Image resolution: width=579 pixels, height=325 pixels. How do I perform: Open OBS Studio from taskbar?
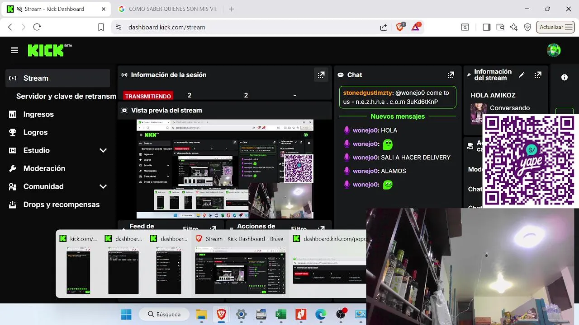coord(341,314)
